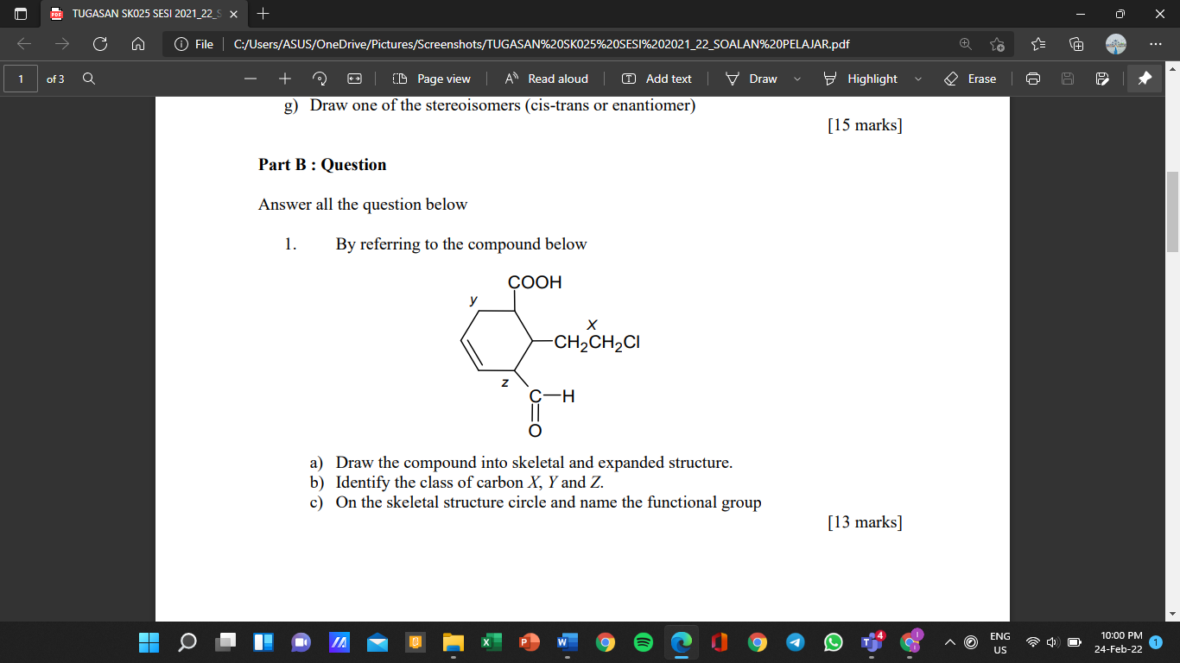Select the Add text tool
The width and height of the screenshot is (1180, 663).
coord(656,79)
